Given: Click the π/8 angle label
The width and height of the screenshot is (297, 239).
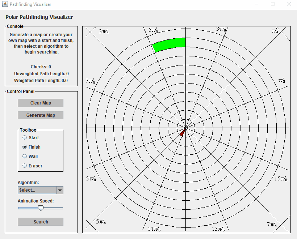Looking at the screenshot, I should point(282,81).
